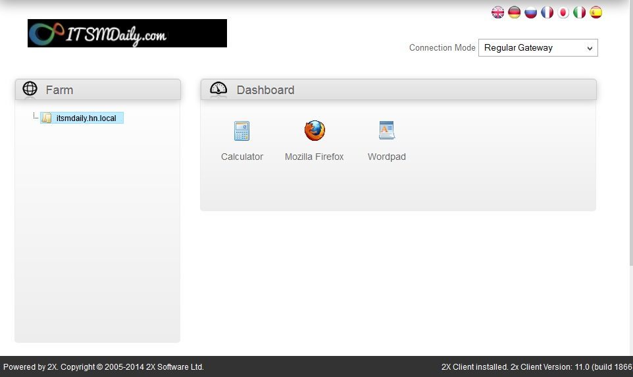Select the German flag language icon
The width and height of the screenshot is (633, 377).
515,13
